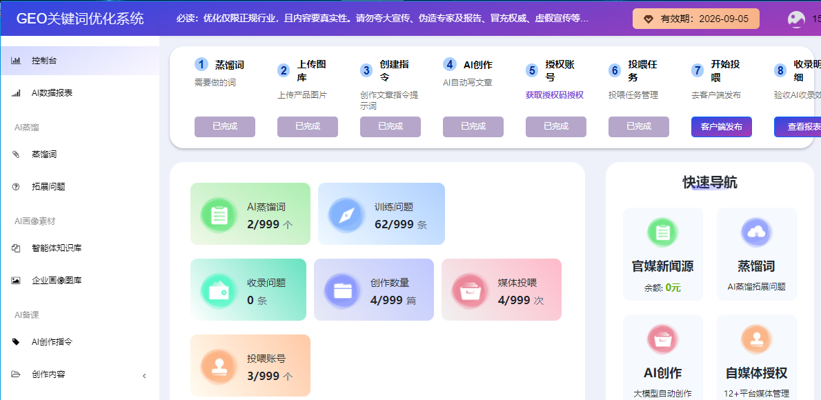Click the AI蒸馏词 clipboard icon
Screen dimensions: 821x400
[219, 215]
